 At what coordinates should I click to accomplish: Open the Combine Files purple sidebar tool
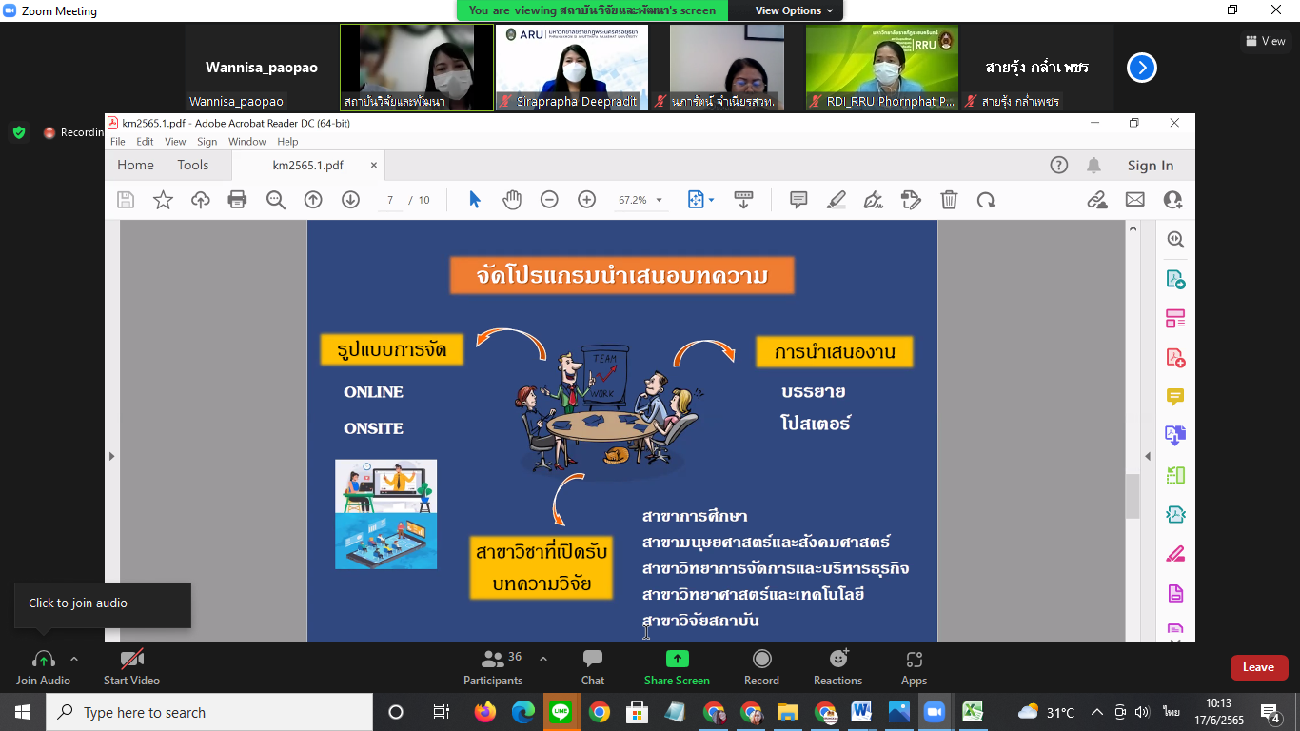pyautogui.click(x=1175, y=436)
